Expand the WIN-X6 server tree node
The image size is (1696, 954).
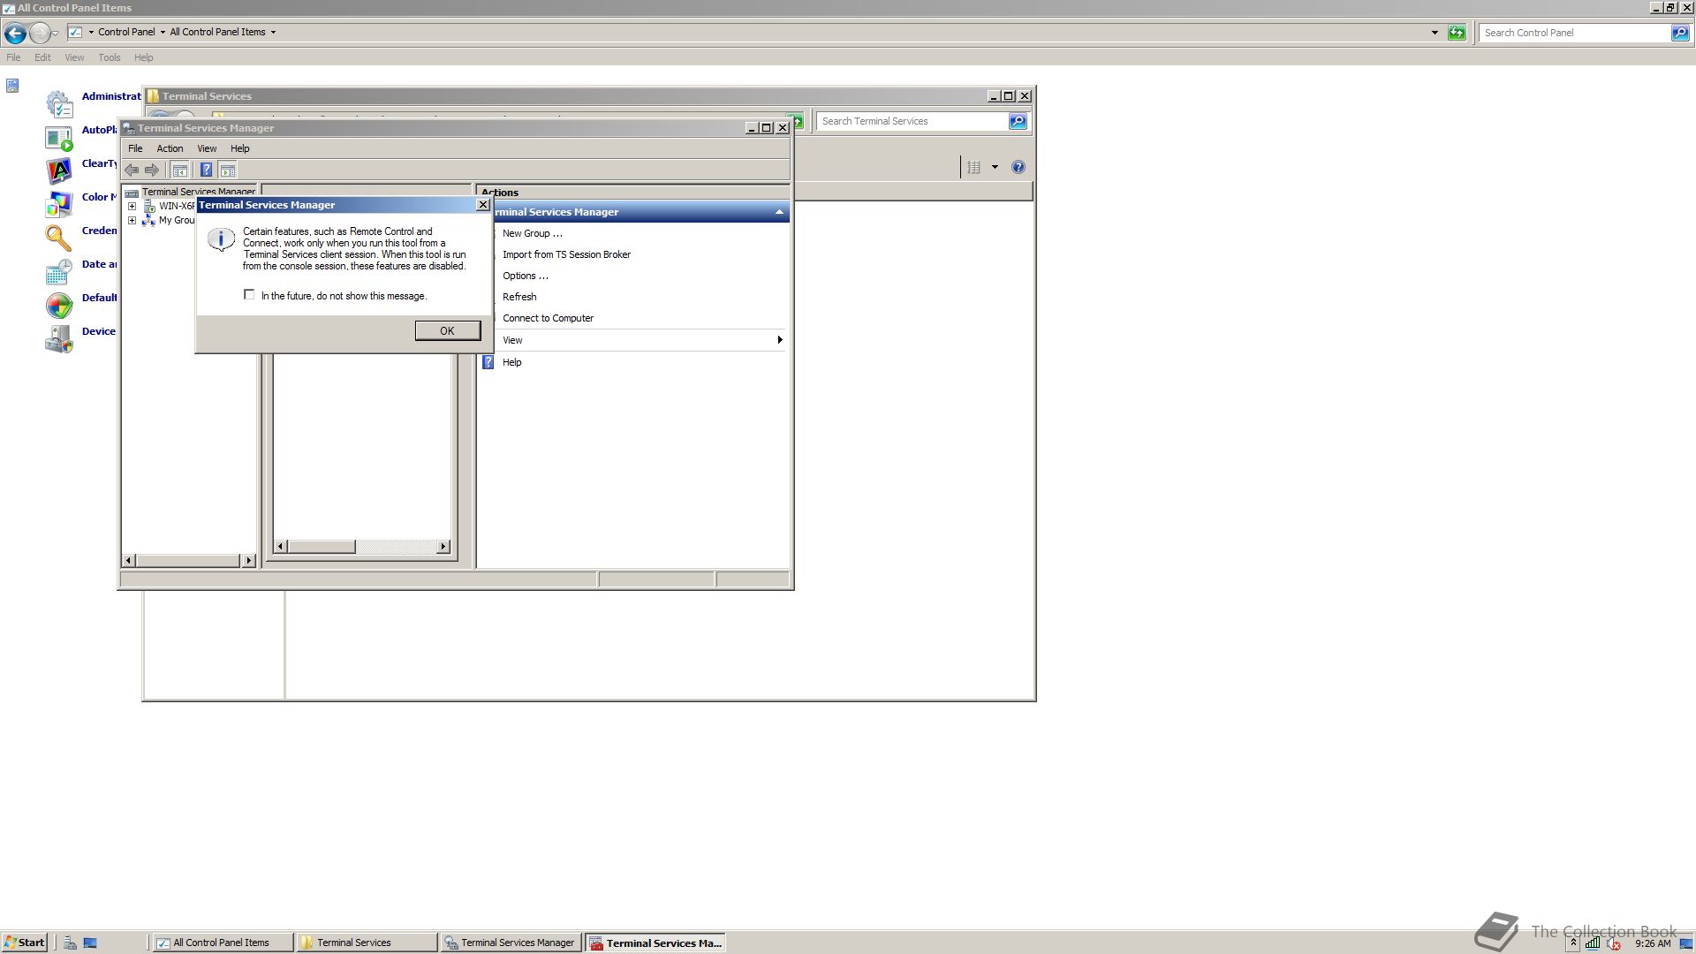coord(132,207)
